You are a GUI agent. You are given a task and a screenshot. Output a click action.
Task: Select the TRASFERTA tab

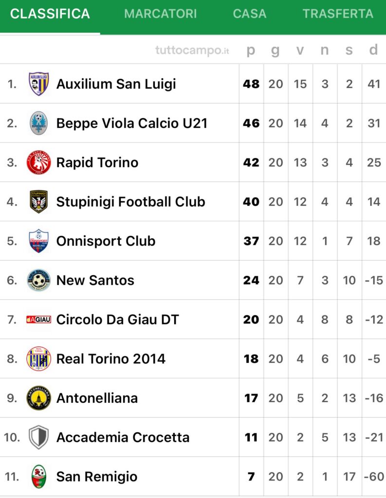[338, 14]
